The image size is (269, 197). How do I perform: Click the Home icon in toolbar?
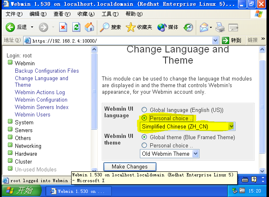[89, 27]
